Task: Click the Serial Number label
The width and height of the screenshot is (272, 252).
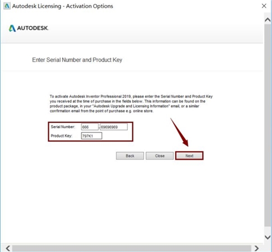Action: (63, 127)
